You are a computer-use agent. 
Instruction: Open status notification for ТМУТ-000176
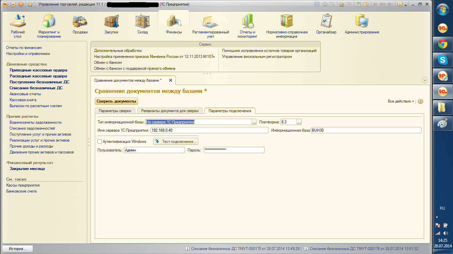point(361,249)
